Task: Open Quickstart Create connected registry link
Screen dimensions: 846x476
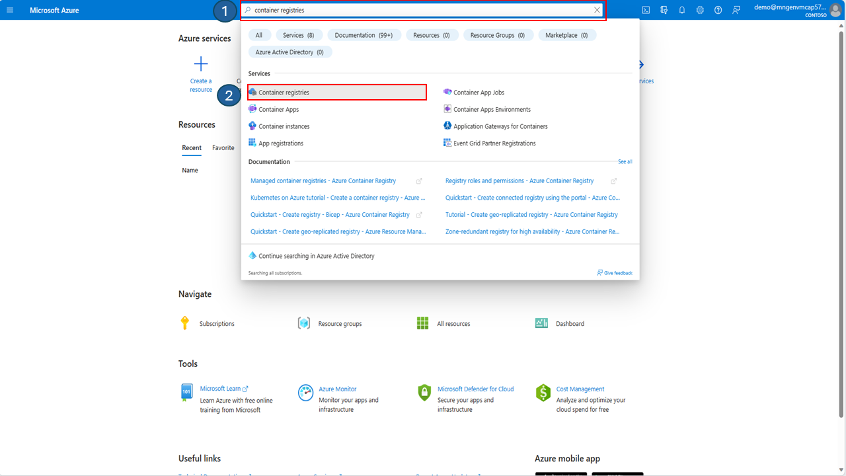Action: pos(533,198)
